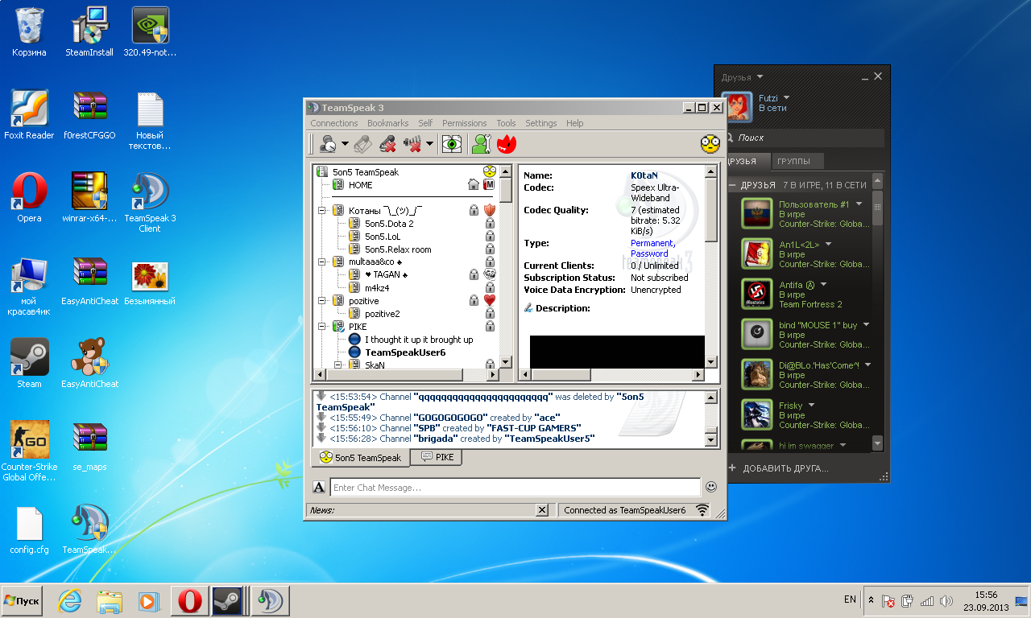Select the m4kz4 channel
The width and height of the screenshot is (1031, 618).
(377, 288)
